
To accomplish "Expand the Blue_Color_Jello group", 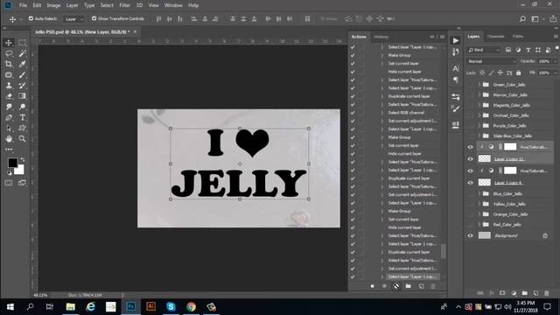I will 479,194.
